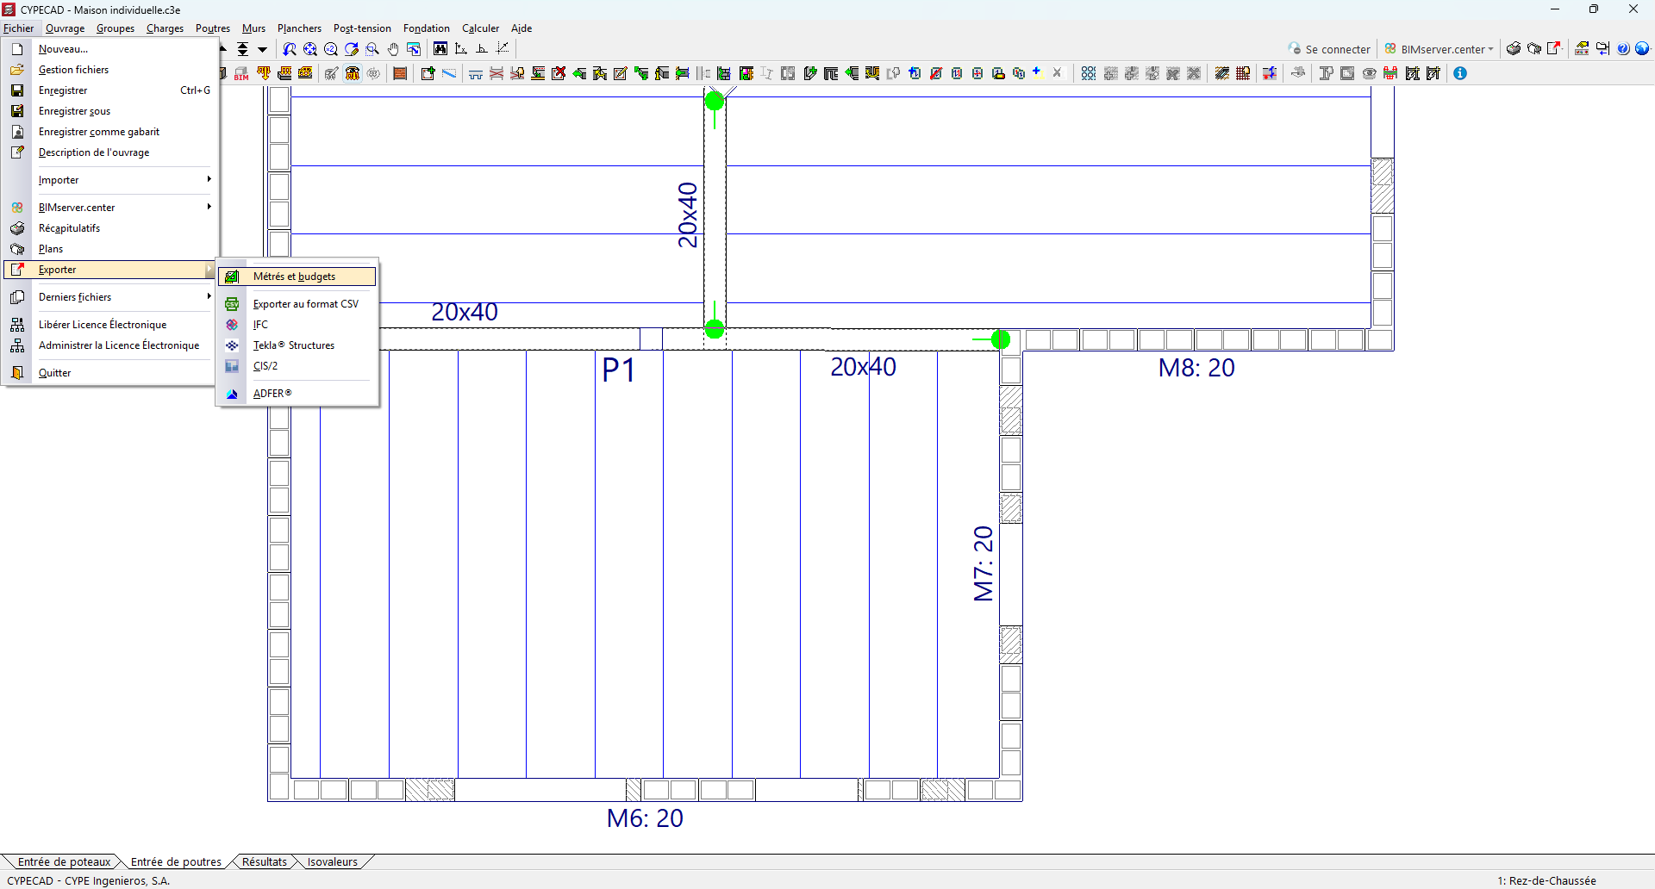Viewport: 1655px width, 889px height.
Task: Switch to the Résultats tab
Action: point(264,861)
